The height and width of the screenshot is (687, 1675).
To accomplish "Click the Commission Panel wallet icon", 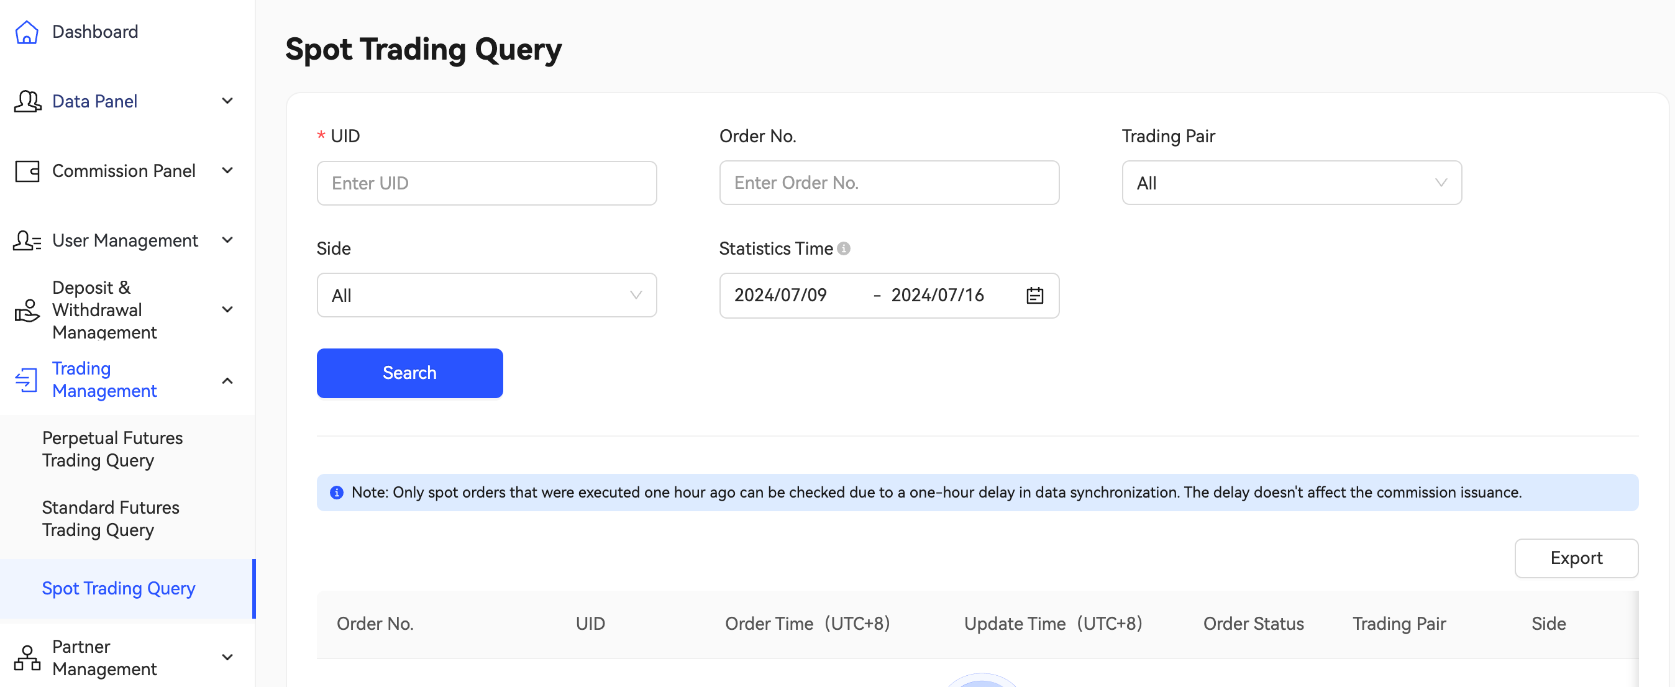I will [27, 171].
